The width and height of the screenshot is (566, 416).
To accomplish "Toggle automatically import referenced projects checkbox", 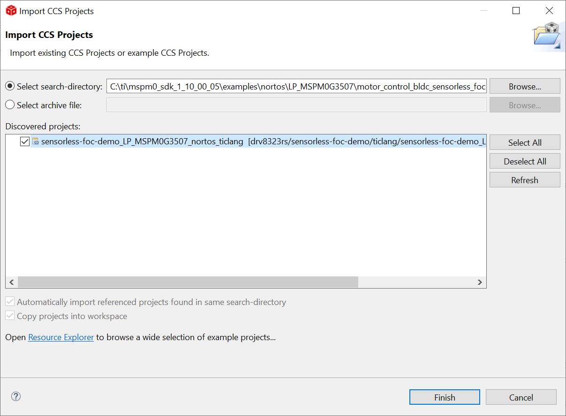I will 10,302.
